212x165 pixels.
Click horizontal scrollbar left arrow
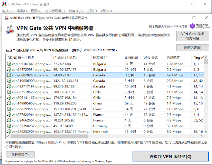point(8,136)
